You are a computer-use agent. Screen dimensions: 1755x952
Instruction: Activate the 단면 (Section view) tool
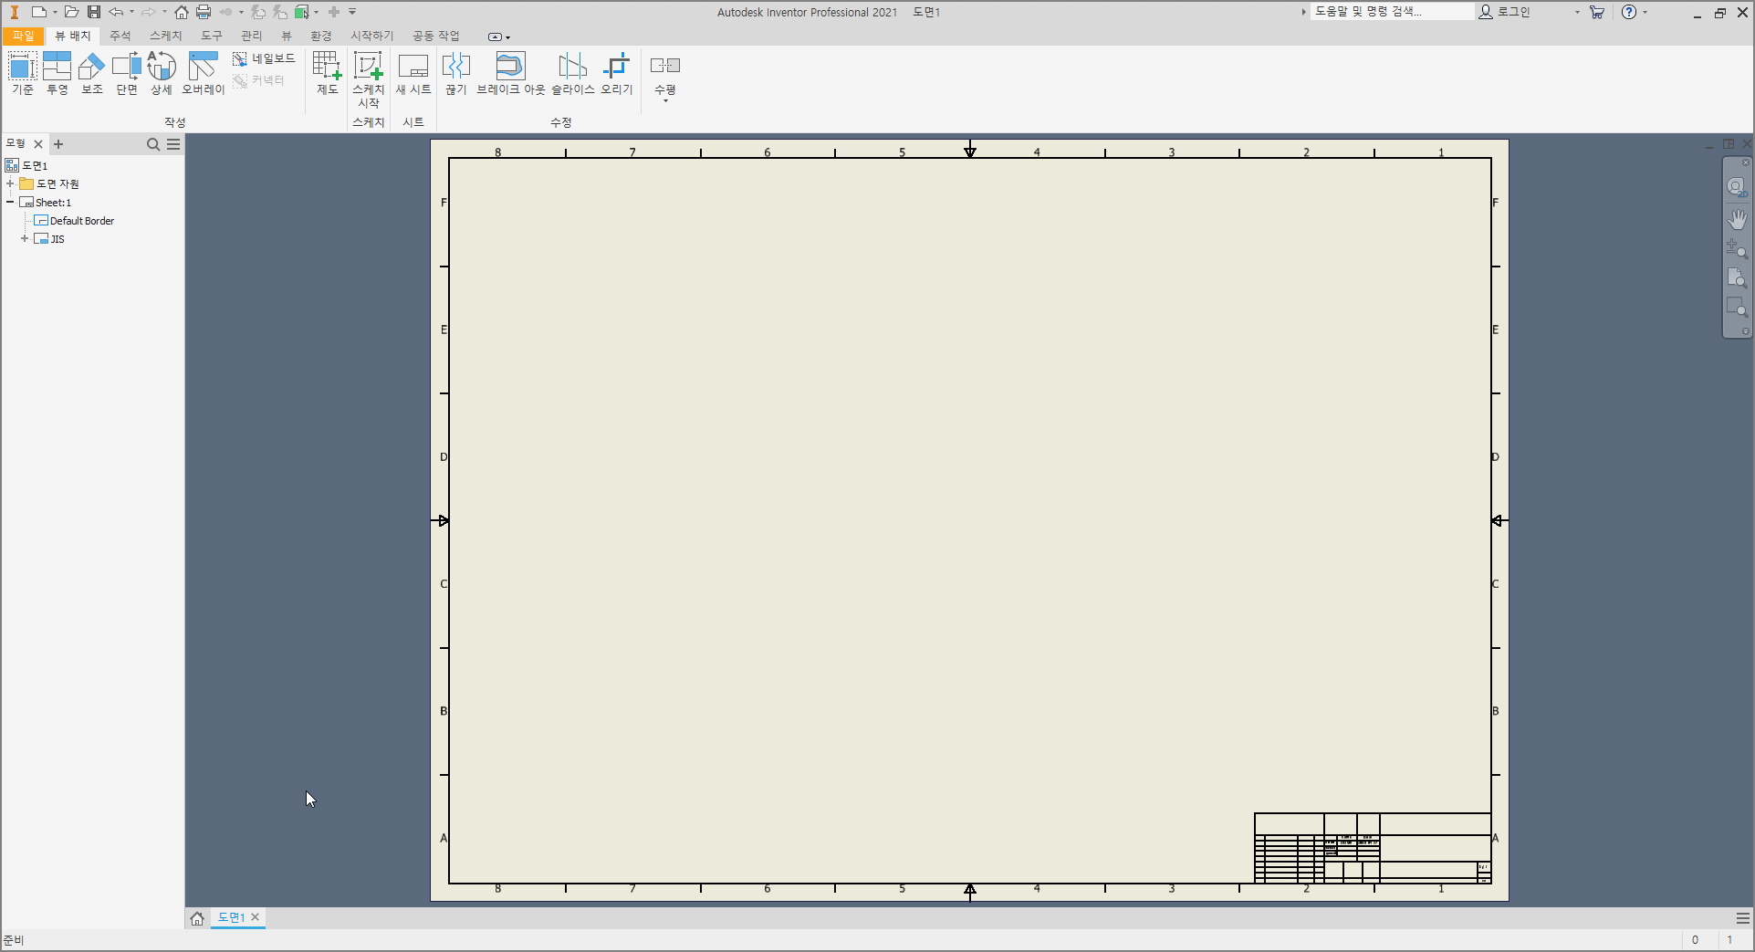coord(127,73)
